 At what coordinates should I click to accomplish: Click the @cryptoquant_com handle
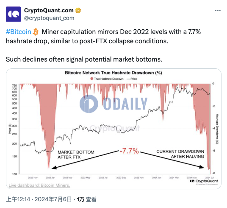pos(49,18)
